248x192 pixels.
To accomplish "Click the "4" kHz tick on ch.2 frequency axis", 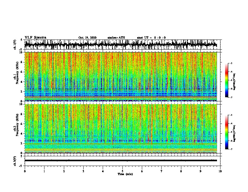I will pos(22,134).
